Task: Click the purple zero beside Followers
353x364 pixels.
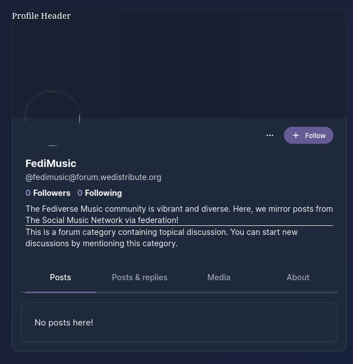Action: tap(28, 193)
